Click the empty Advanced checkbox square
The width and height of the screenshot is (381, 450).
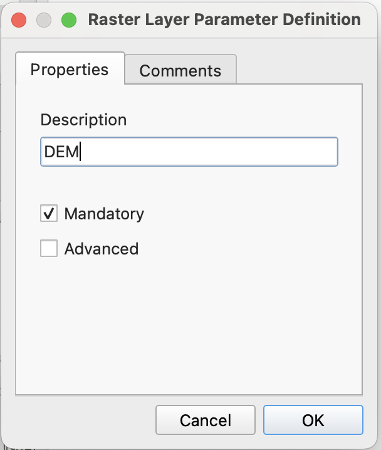tap(49, 249)
